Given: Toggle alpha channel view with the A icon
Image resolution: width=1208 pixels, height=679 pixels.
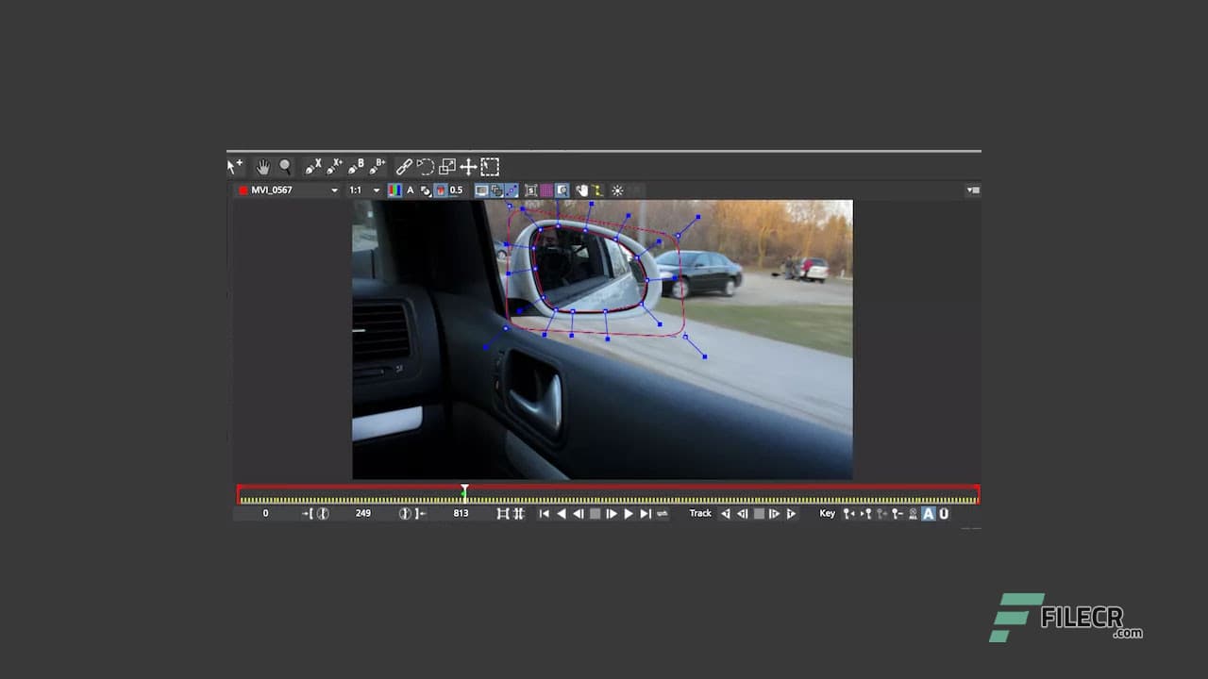Looking at the screenshot, I should click(410, 190).
